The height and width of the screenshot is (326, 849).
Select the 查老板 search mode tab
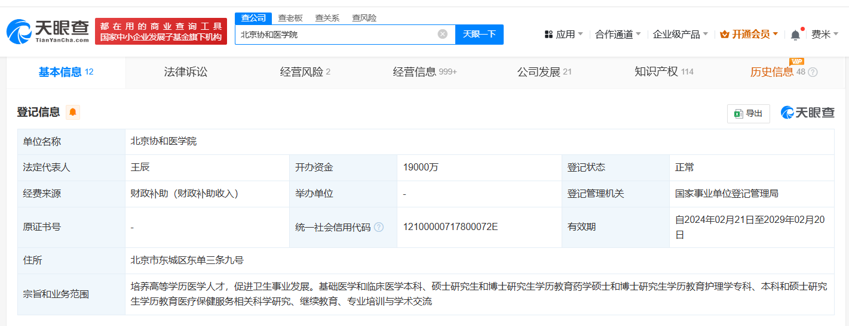coord(290,18)
